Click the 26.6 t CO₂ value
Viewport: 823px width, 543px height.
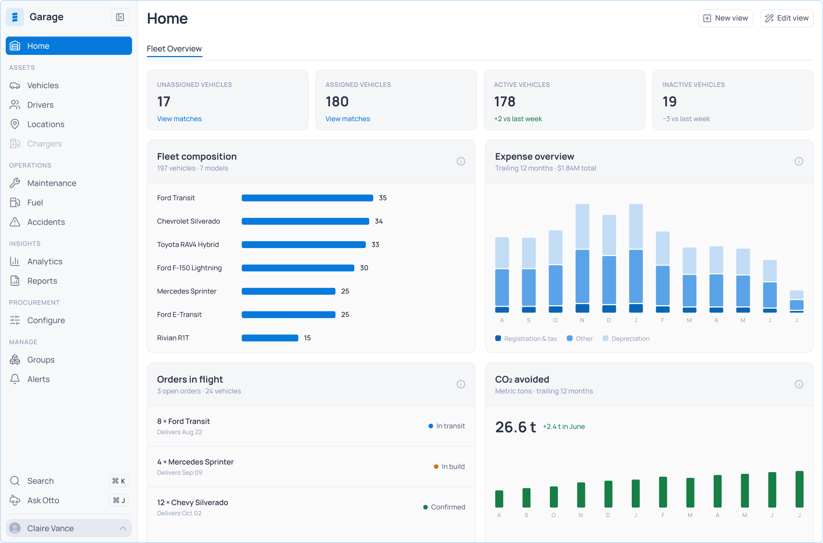point(516,427)
